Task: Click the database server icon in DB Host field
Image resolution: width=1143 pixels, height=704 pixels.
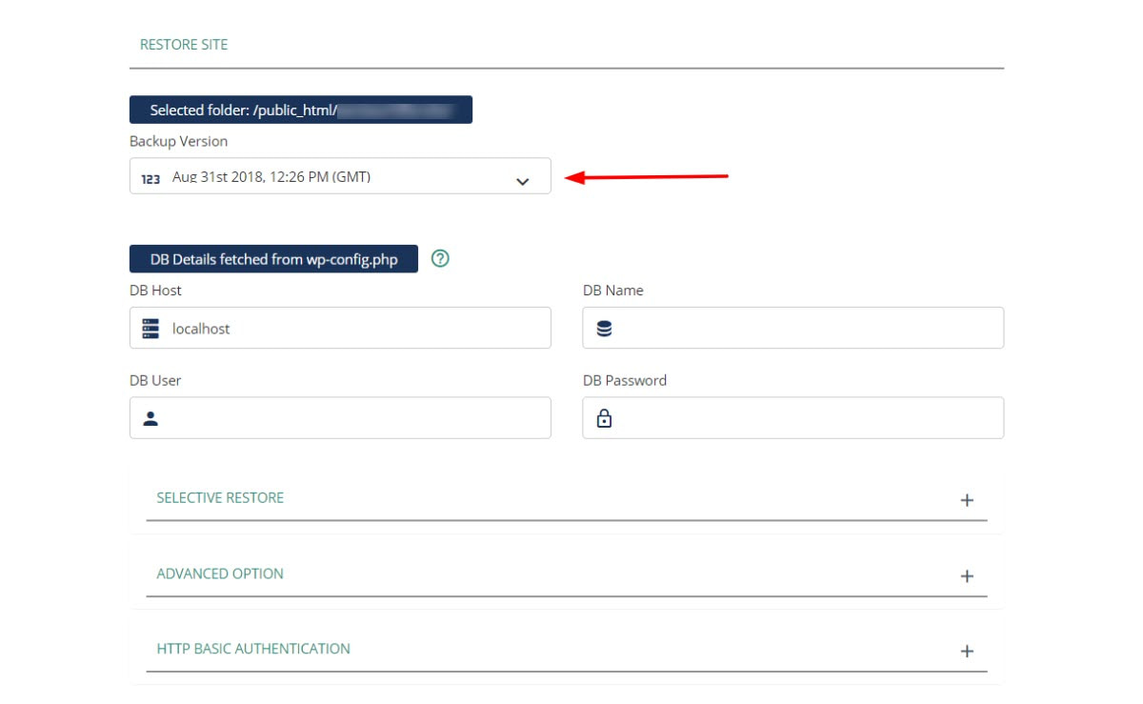Action: (x=150, y=328)
